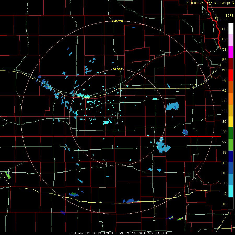Image resolution: width=235 pixels, height=235 pixels.
Task: Click the 100 NMI range ring label
Action: pos(118,21)
